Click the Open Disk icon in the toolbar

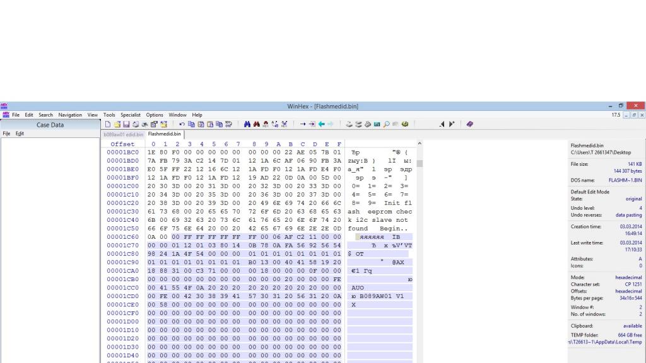tap(349, 124)
